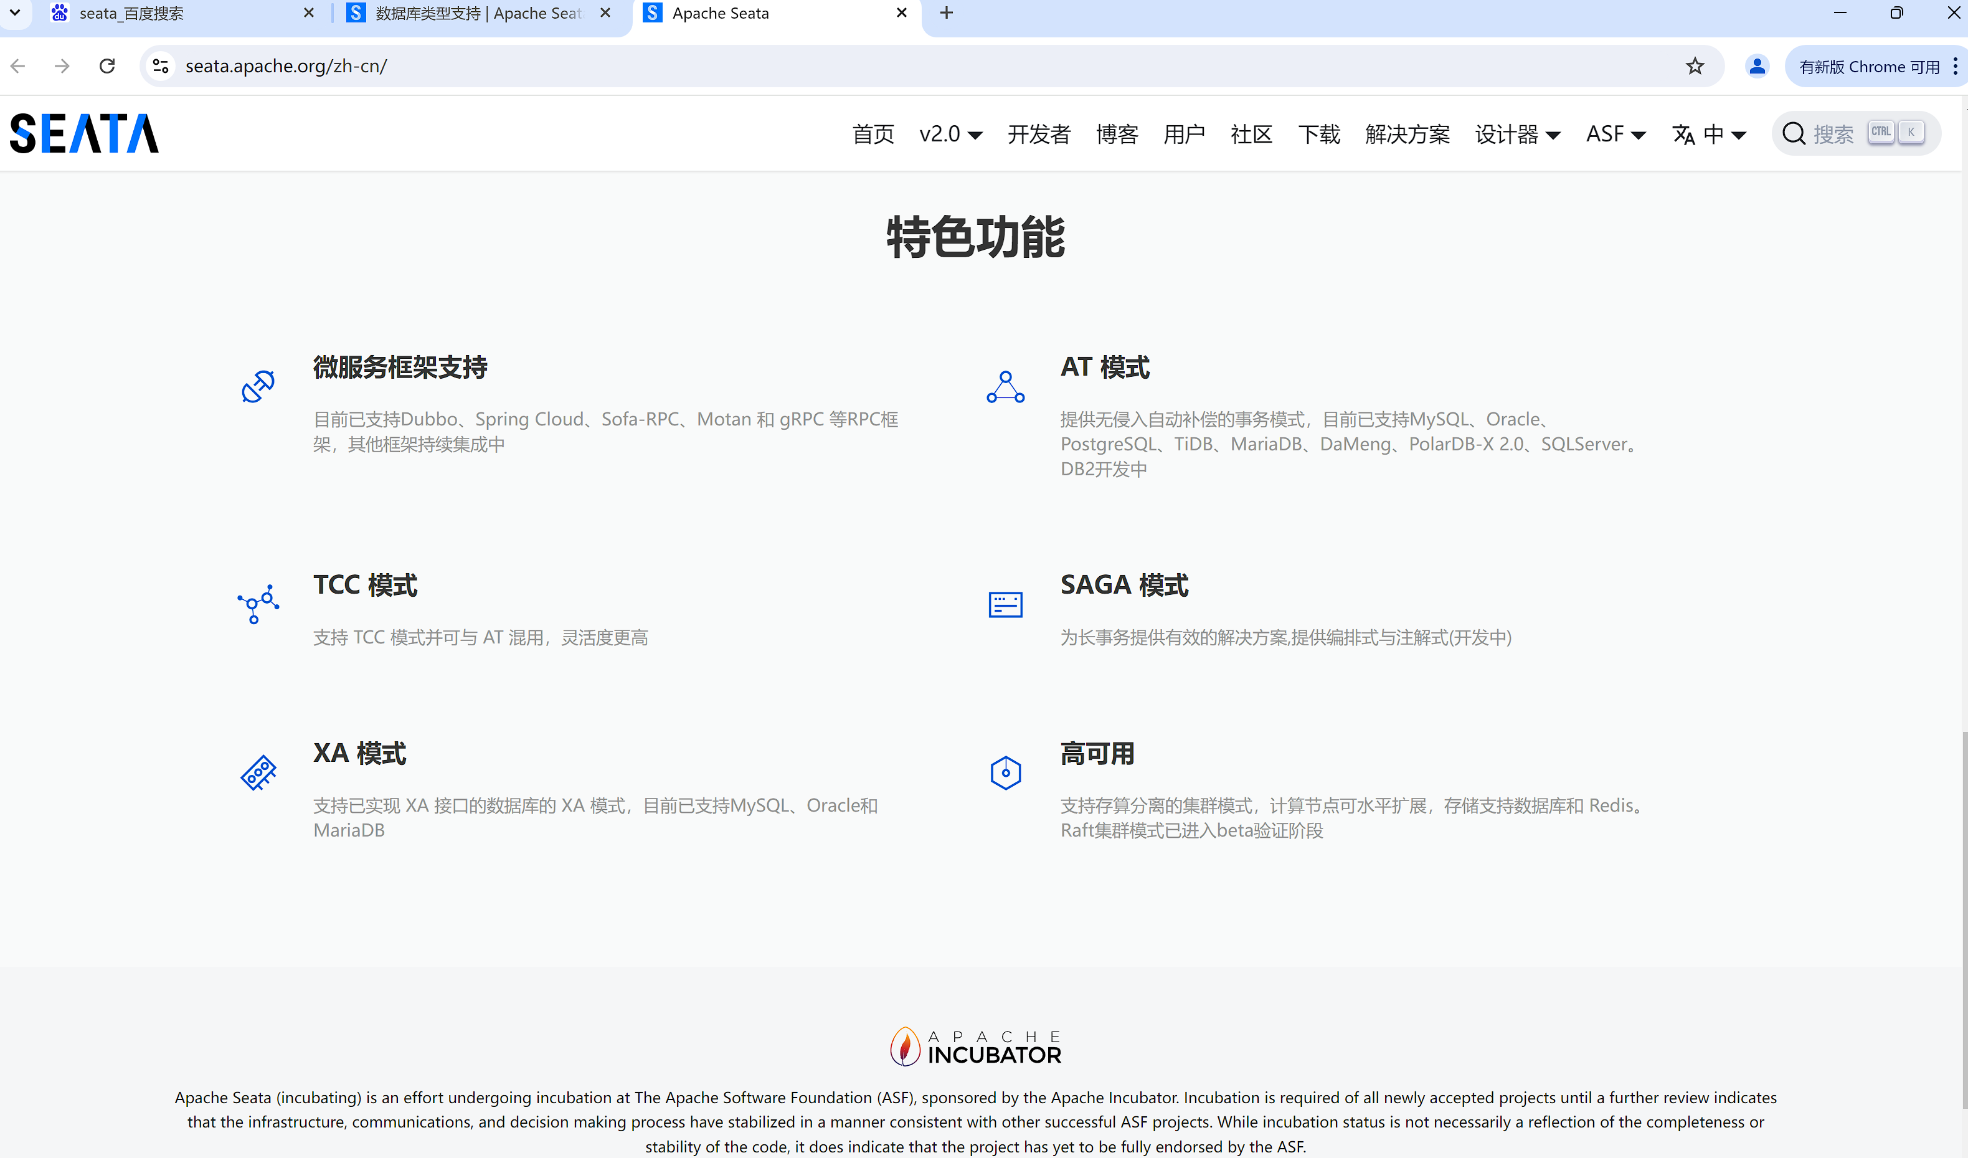Click the 特色功能 heading

click(975, 237)
